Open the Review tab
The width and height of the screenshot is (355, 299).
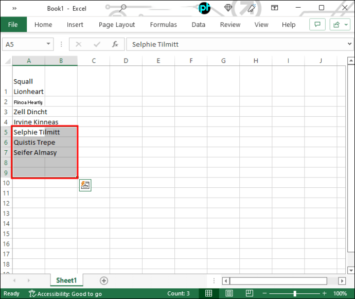(230, 25)
